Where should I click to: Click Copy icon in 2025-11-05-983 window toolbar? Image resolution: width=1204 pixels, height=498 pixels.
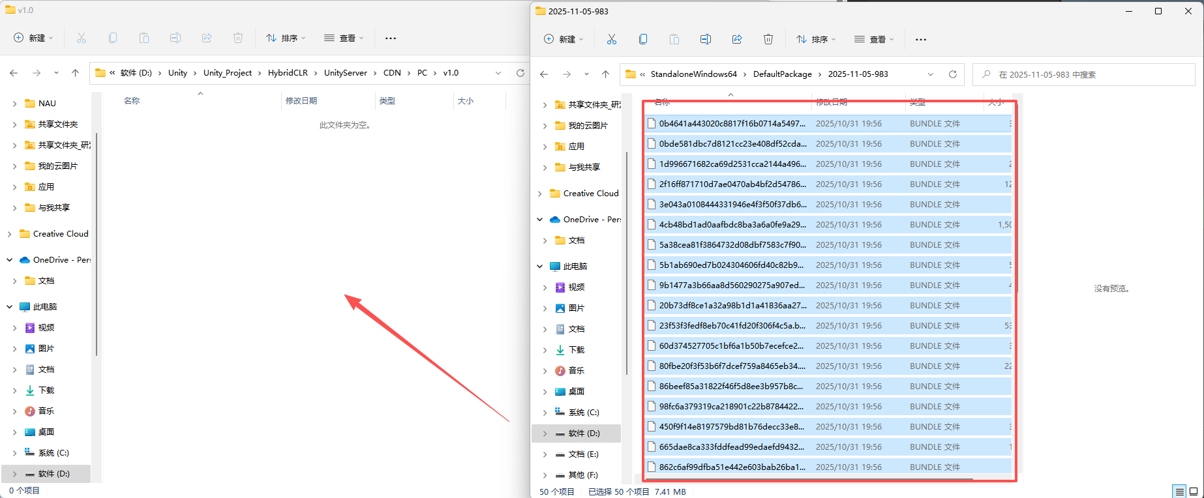tap(643, 39)
